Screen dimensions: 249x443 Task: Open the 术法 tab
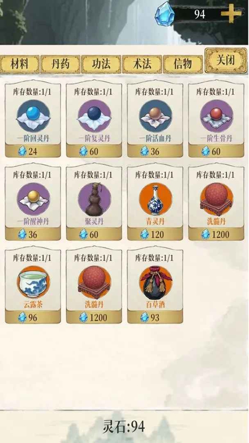click(142, 64)
